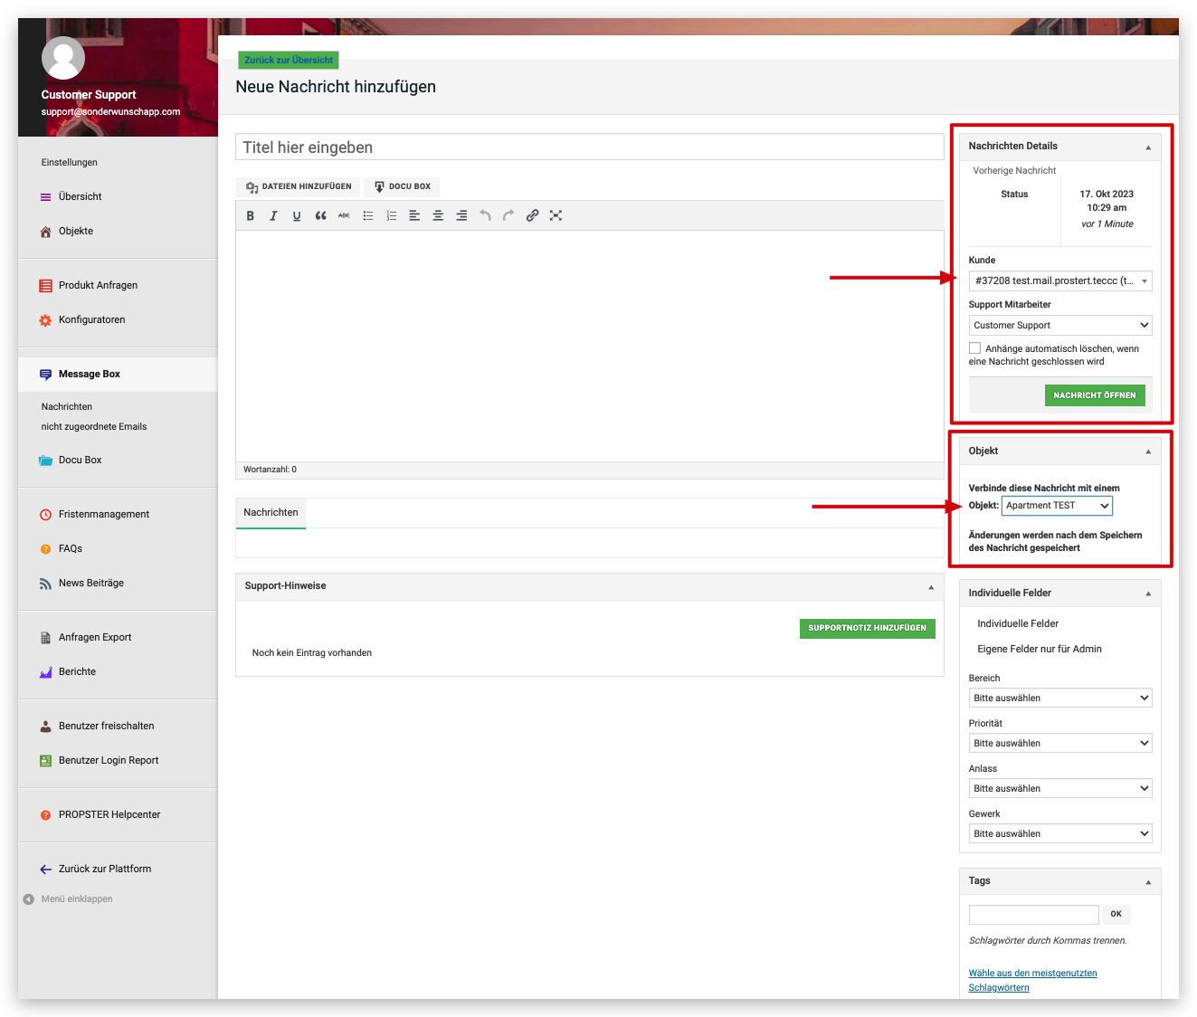Switch to the Nachrichten tab
The image size is (1197, 1017).
271,513
